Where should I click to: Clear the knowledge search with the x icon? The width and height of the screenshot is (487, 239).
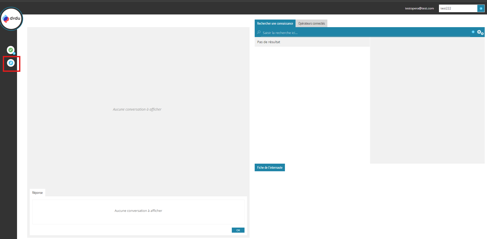(473, 32)
